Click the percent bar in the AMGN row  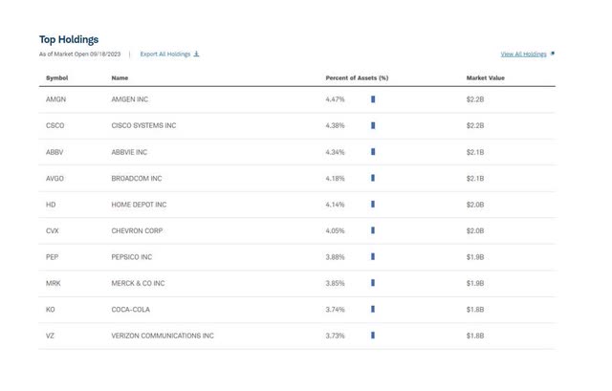point(373,99)
